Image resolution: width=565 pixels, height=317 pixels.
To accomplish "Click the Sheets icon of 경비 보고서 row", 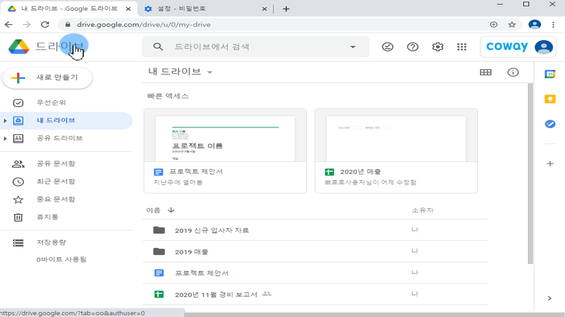I will (x=159, y=294).
